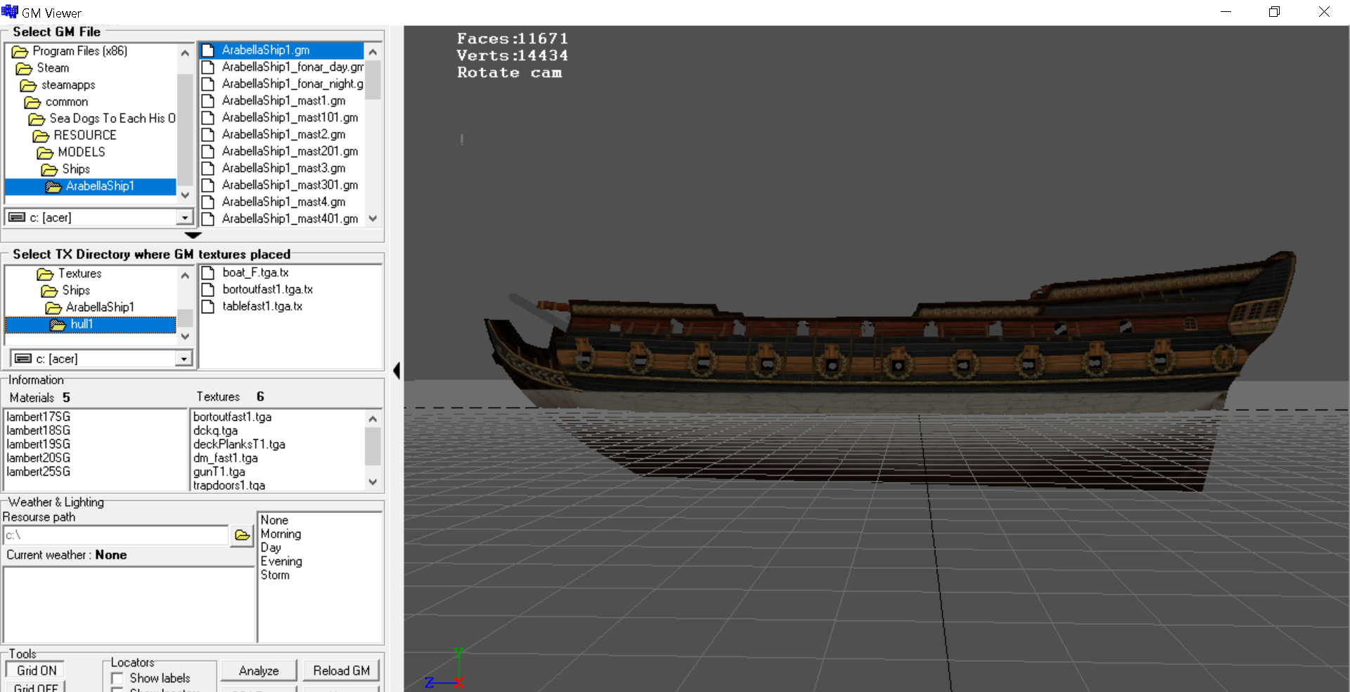Click the Resource path input field

[x=116, y=535]
